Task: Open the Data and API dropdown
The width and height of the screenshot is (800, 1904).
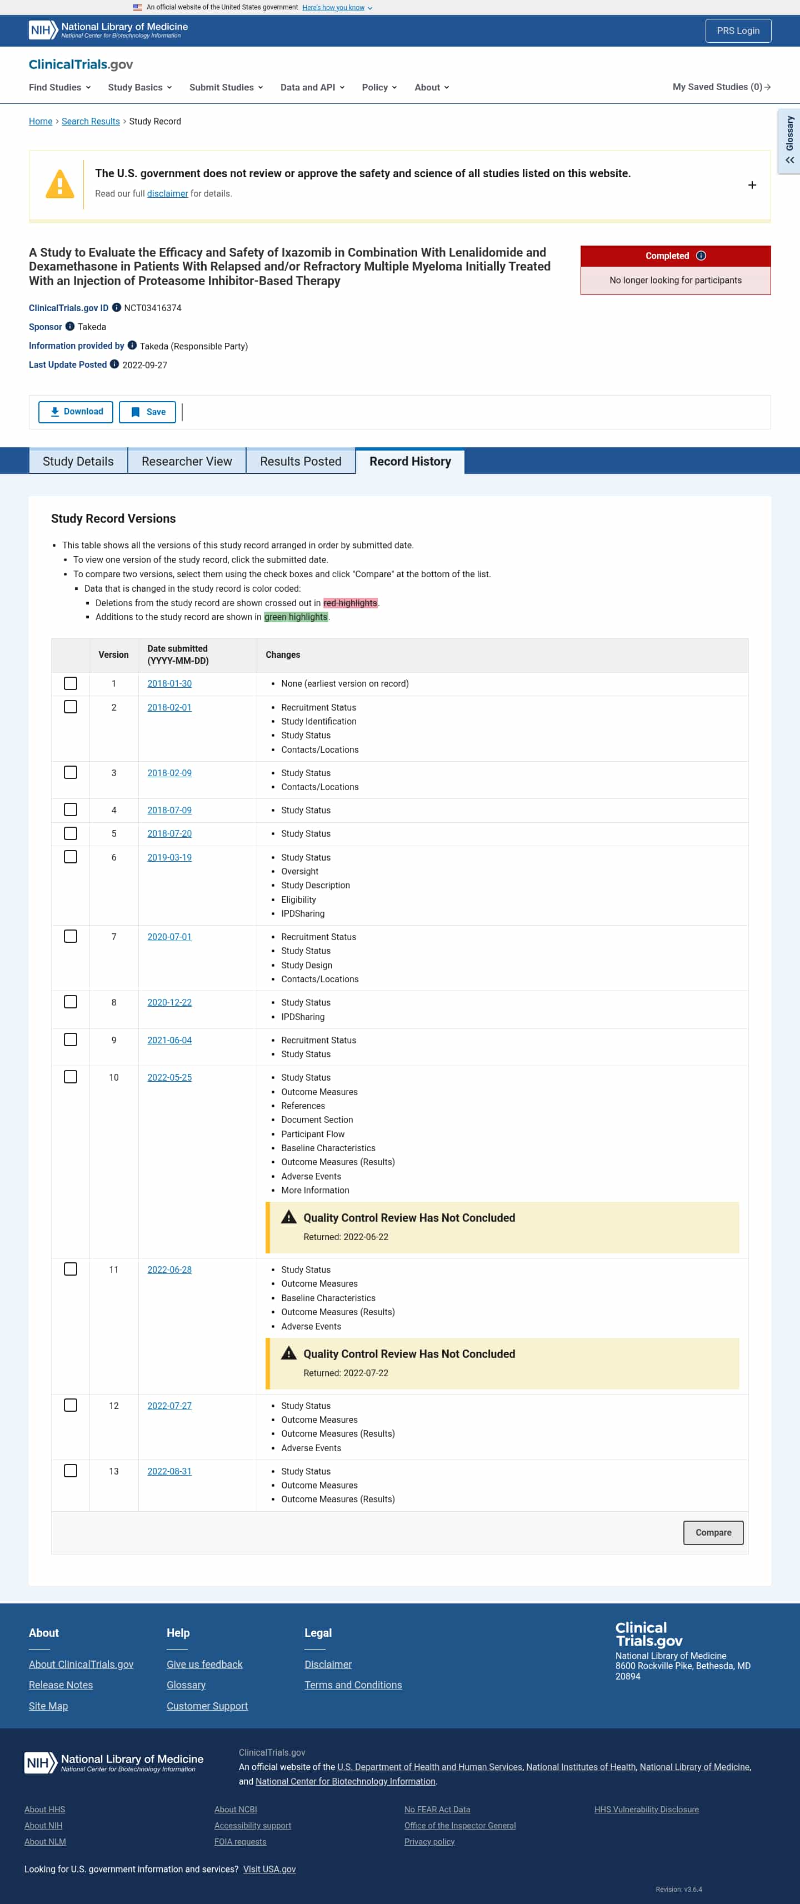Action: coord(313,87)
